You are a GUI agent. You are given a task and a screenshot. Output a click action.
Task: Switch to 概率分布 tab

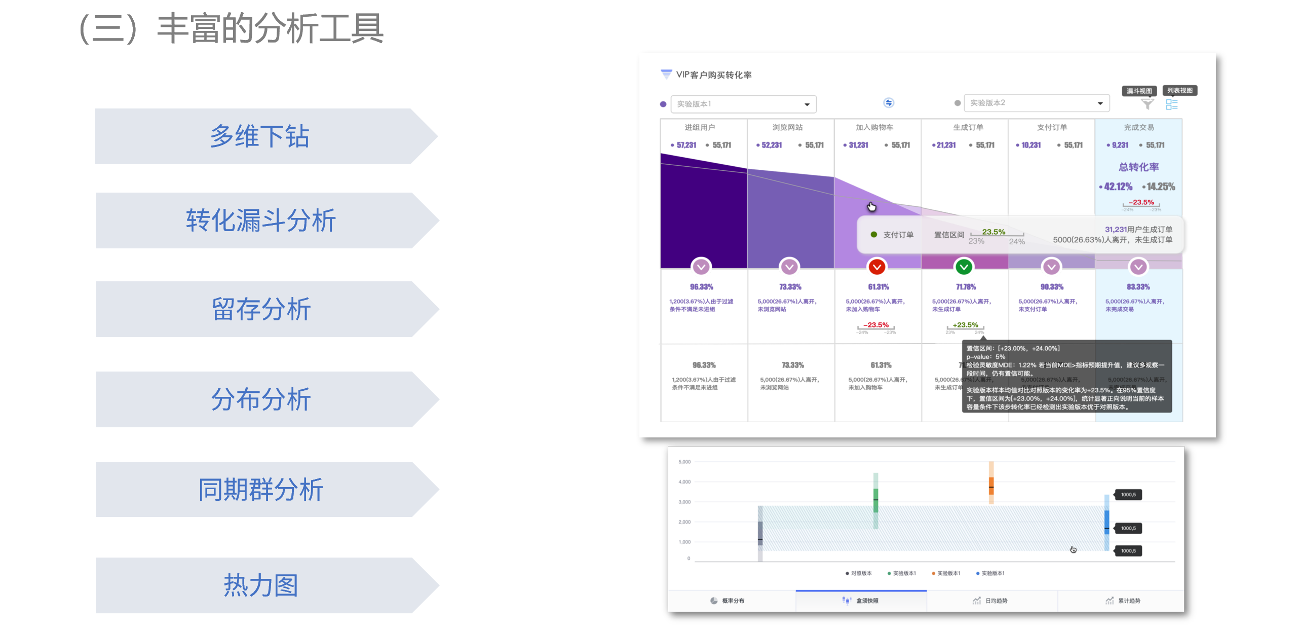728,601
